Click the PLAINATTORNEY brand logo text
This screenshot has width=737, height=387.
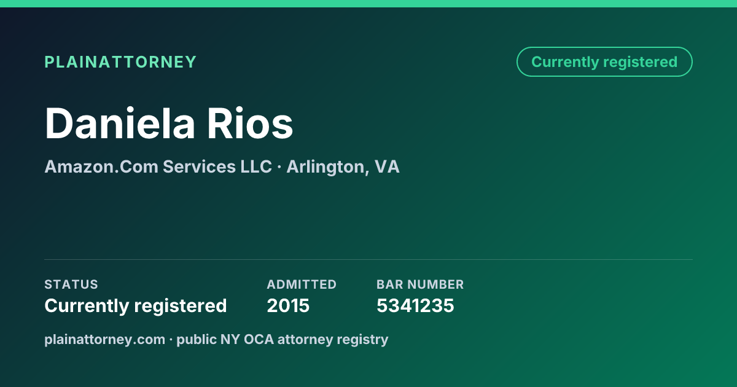[120, 62]
